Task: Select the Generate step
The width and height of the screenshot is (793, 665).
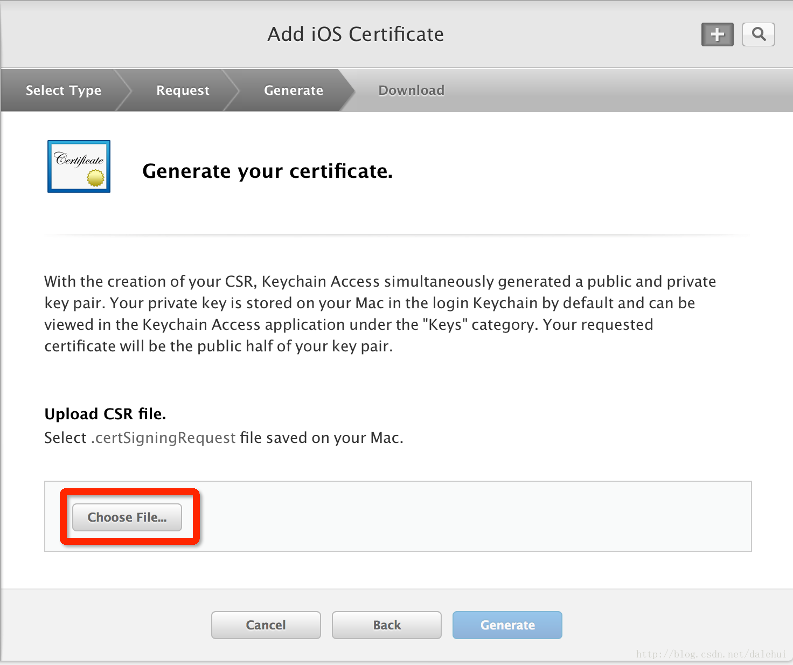Action: point(294,90)
